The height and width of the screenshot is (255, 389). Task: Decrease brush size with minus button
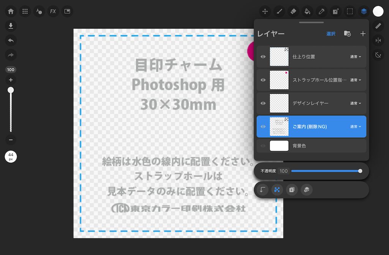click(x=11, y=140)
